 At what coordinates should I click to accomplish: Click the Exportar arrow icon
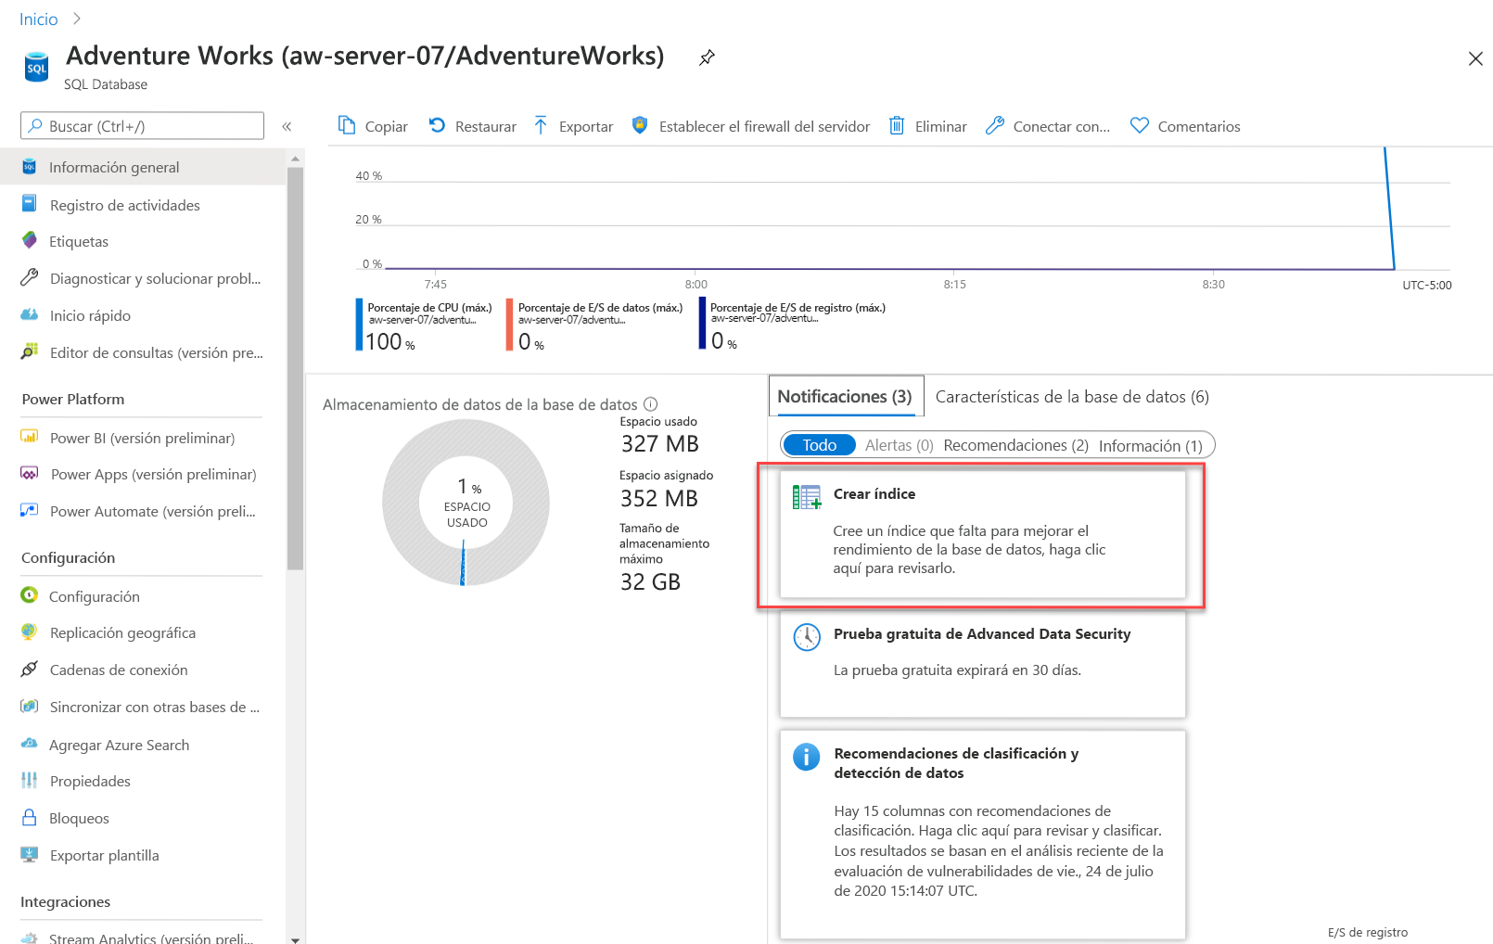point(541,125)
